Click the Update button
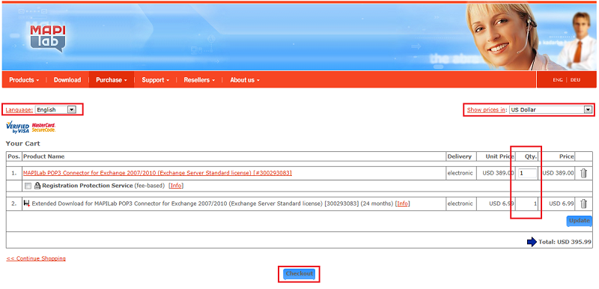This screenshot has width=599, height=289. [579, 221]
